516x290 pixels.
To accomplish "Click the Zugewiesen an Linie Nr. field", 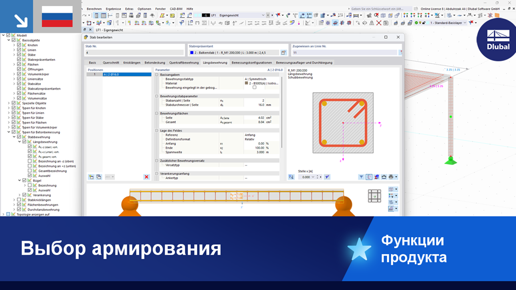I will (x=345, y=52).
